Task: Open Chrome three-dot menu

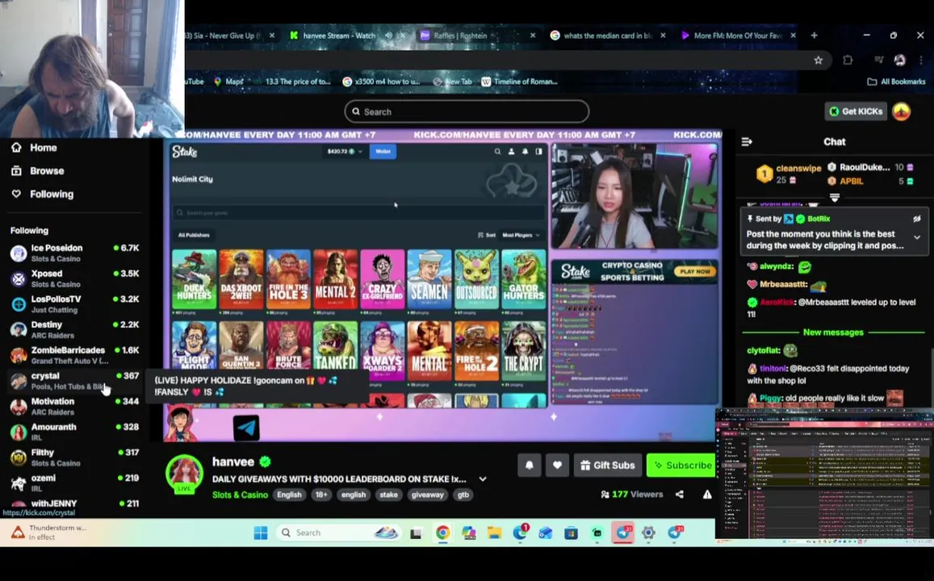Action: click(921, 61)
